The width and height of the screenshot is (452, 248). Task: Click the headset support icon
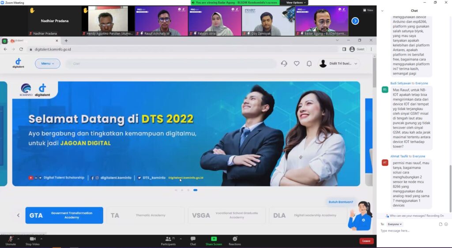coord(284,64)
